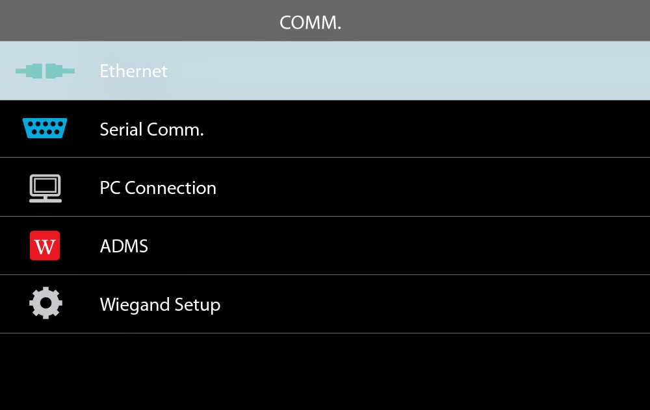Click blank space in ADMS row
Screen dimensions: 650x410
(x=422, y=247)
